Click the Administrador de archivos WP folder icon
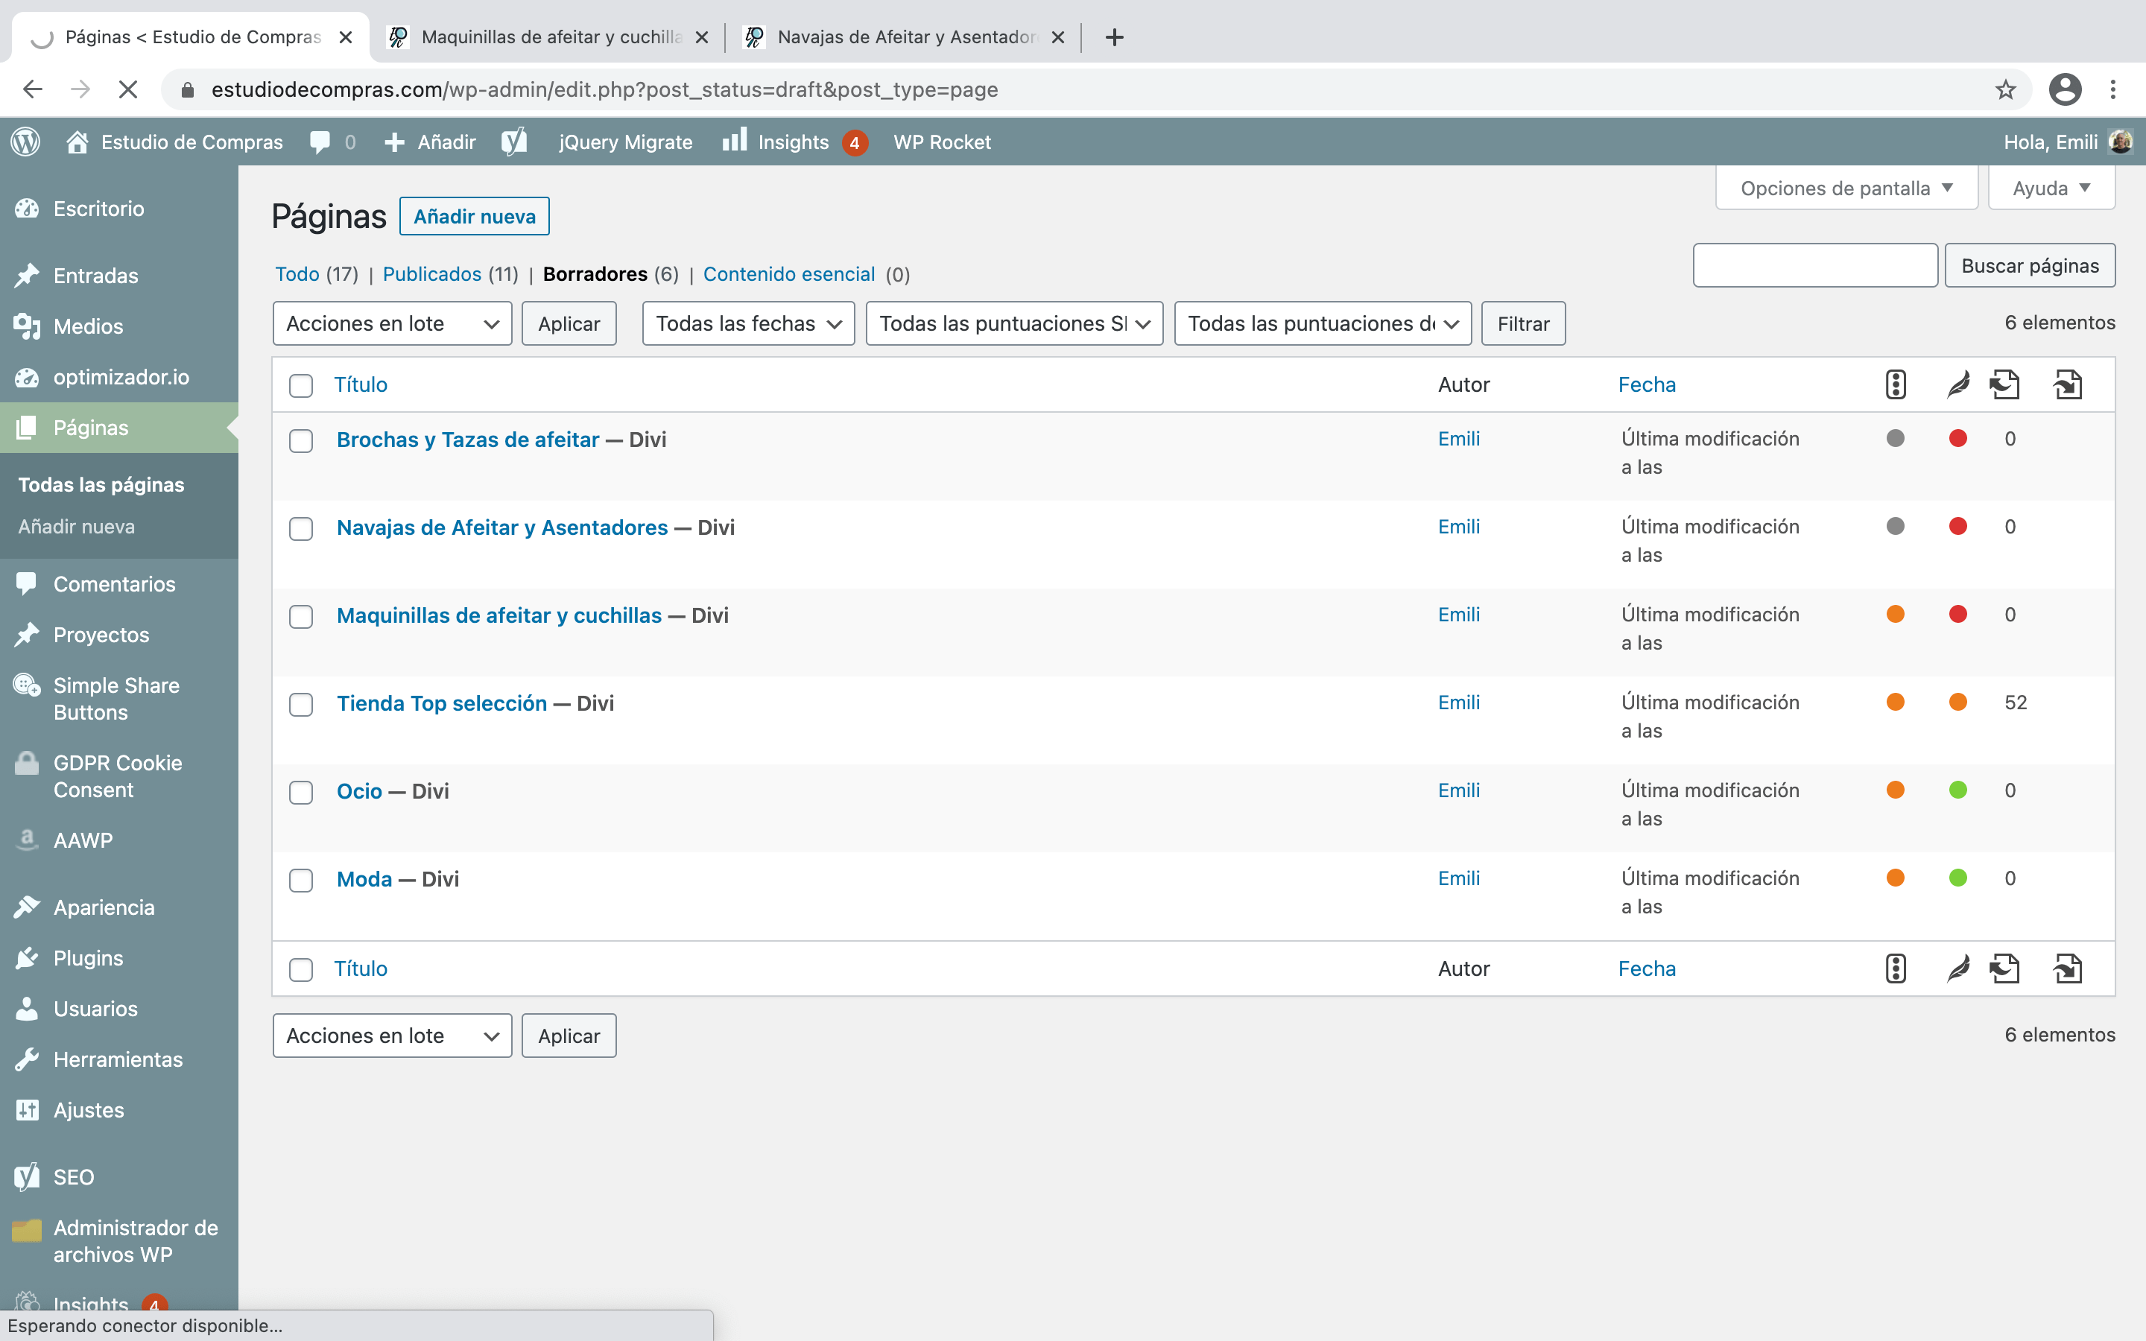Viewport: 2146px width, 1341px height. (x=27, y=1229)
